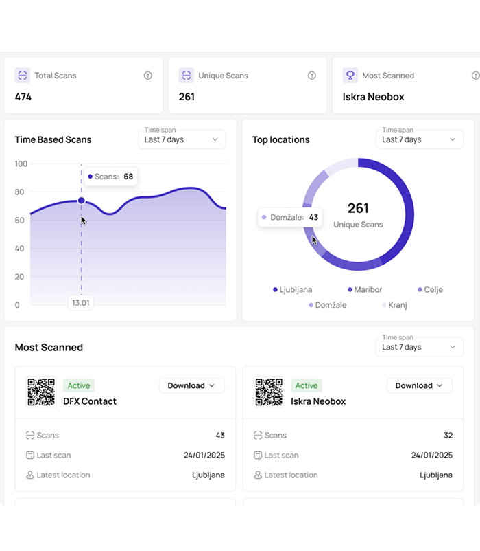Click the Active status badge on DFX Contact
Viewport: 480px width, 551px height.
79,385
